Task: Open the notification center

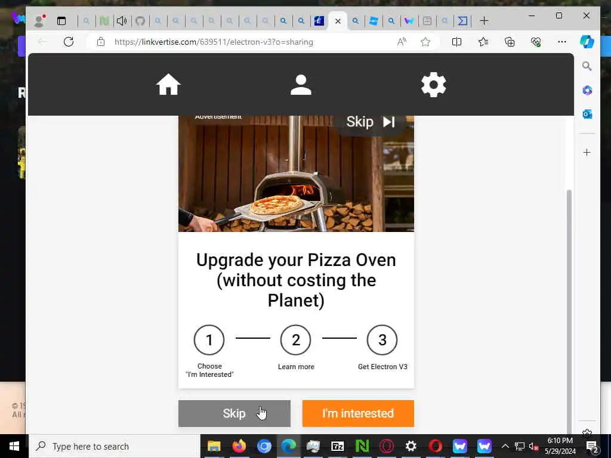Action: click(x=592, y=446)
